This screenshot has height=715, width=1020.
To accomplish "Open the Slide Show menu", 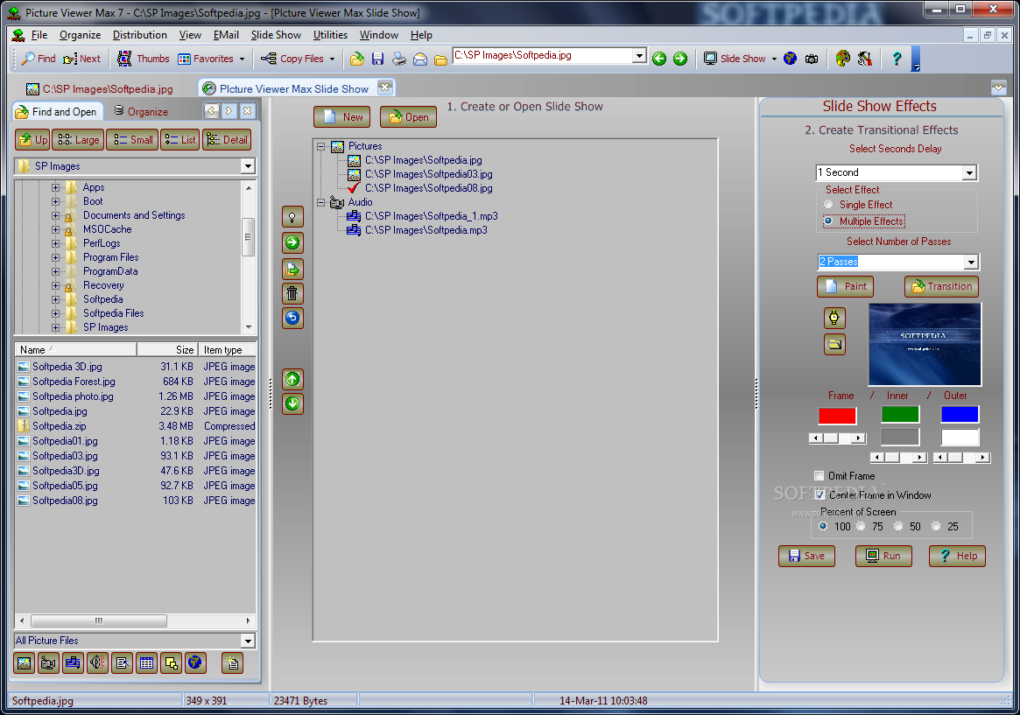I will pos(276,35).
